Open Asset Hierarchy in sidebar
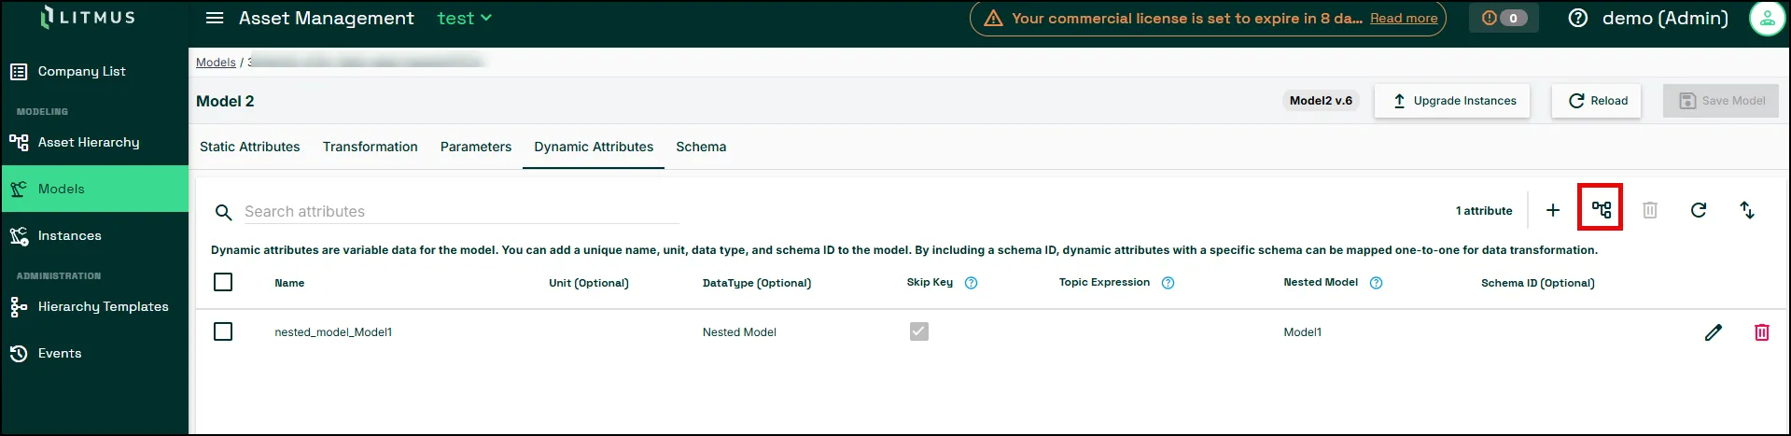Image resolution: width=1791 pixels, height=436 pixels. 94,142
